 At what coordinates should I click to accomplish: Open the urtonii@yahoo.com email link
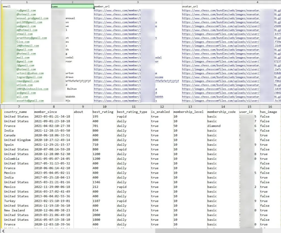[30, 73]
